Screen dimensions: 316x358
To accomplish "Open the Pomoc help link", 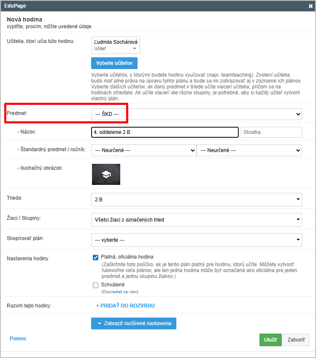I will pyautogui.click(x=18, y=339).
